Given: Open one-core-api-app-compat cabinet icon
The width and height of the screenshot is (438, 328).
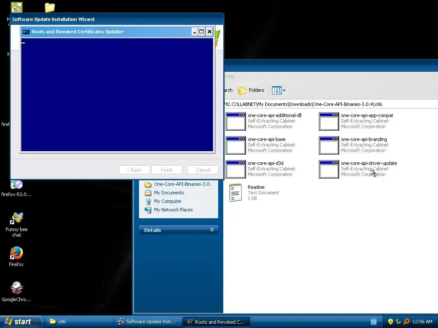Looking at the screenshot, I should point(329,121).
